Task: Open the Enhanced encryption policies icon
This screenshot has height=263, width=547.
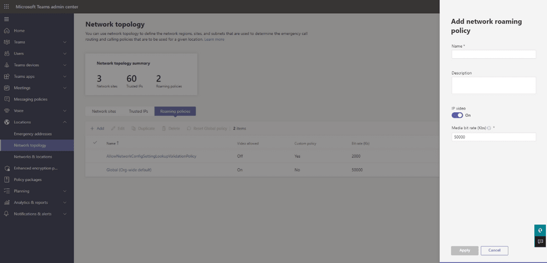Action: coord(7,168)
